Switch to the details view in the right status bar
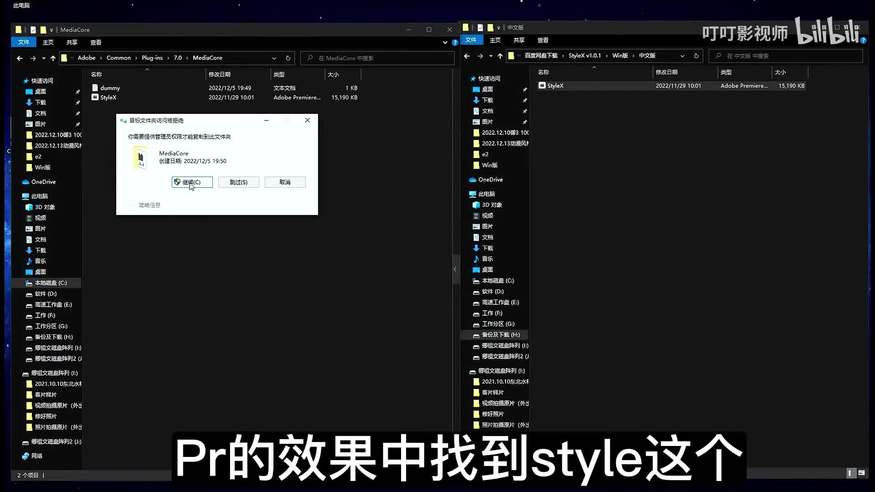The image size is (875, 492). tap(850, 473)
